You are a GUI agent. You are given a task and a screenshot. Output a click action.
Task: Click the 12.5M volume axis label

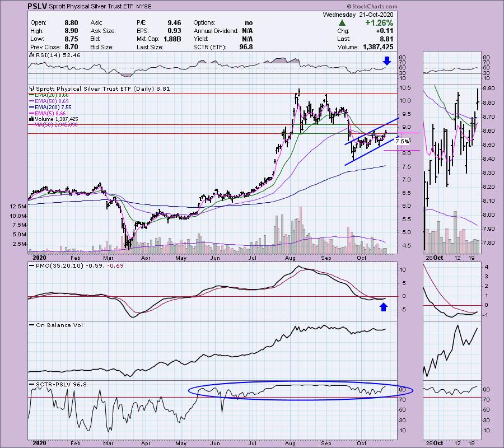[18, 206]
